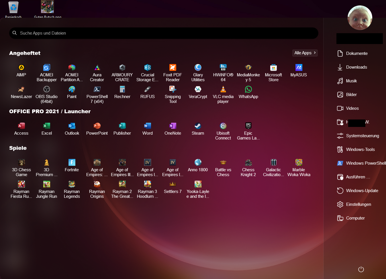The image size is (386, 279).
Task: Play 3D Chess Game
Action: [21, 168]
